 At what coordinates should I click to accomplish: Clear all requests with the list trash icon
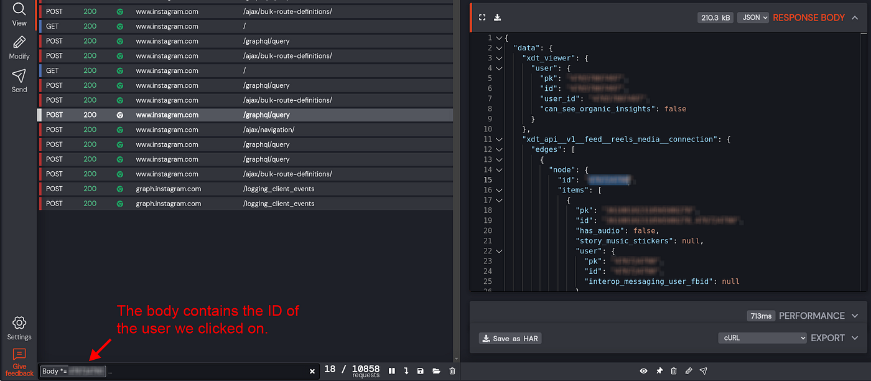pos(452,371)
